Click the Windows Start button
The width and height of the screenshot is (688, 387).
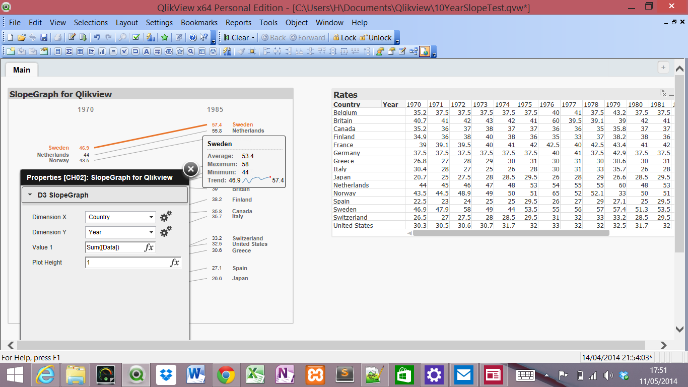14,375
